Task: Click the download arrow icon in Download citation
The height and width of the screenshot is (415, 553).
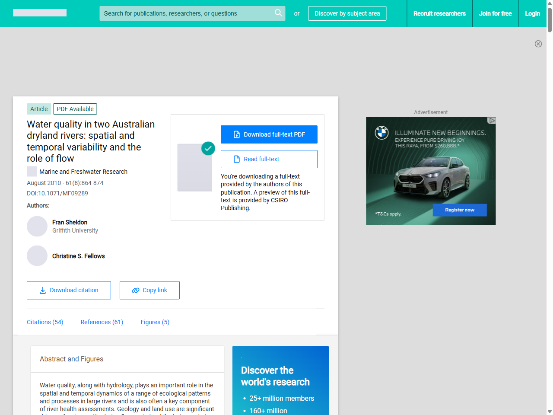Action: tap(42, 290)
